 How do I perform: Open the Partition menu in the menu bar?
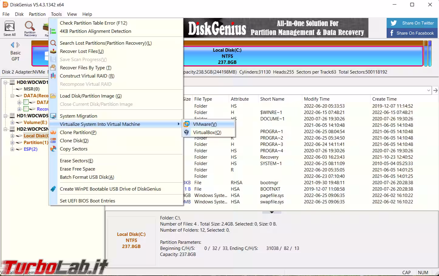tap(37, 14)
